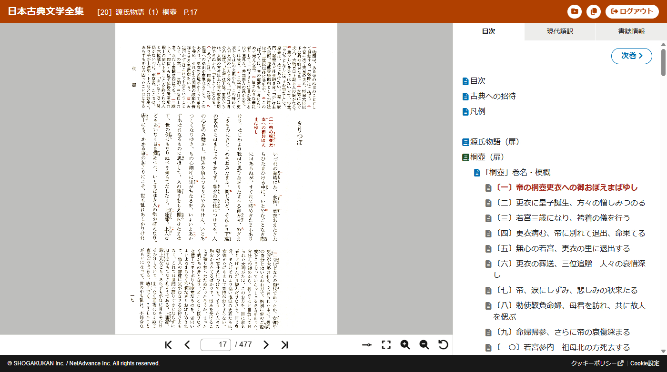
Task: Click the scanned book page image
Action: (x=226, y=178)
